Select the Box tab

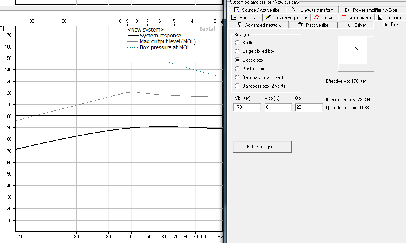391,24
